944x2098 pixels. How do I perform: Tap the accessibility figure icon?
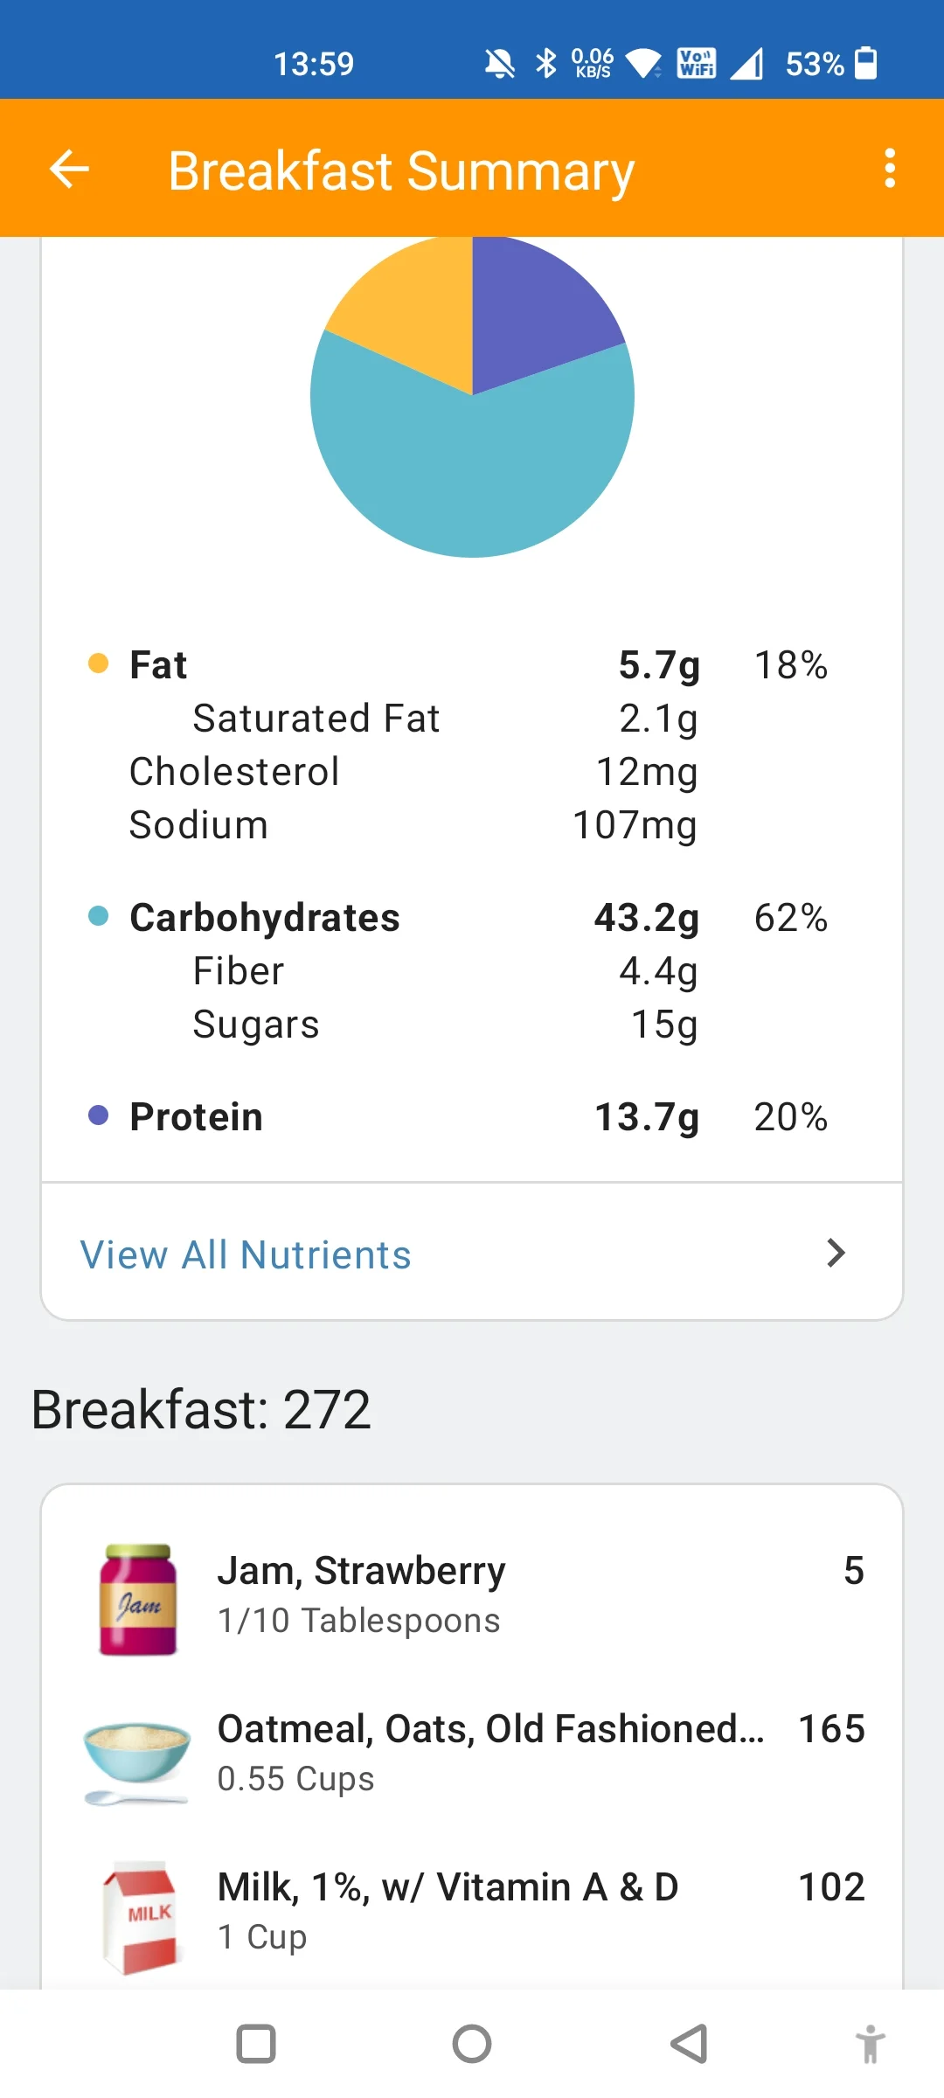click(x=870, y=2044)
